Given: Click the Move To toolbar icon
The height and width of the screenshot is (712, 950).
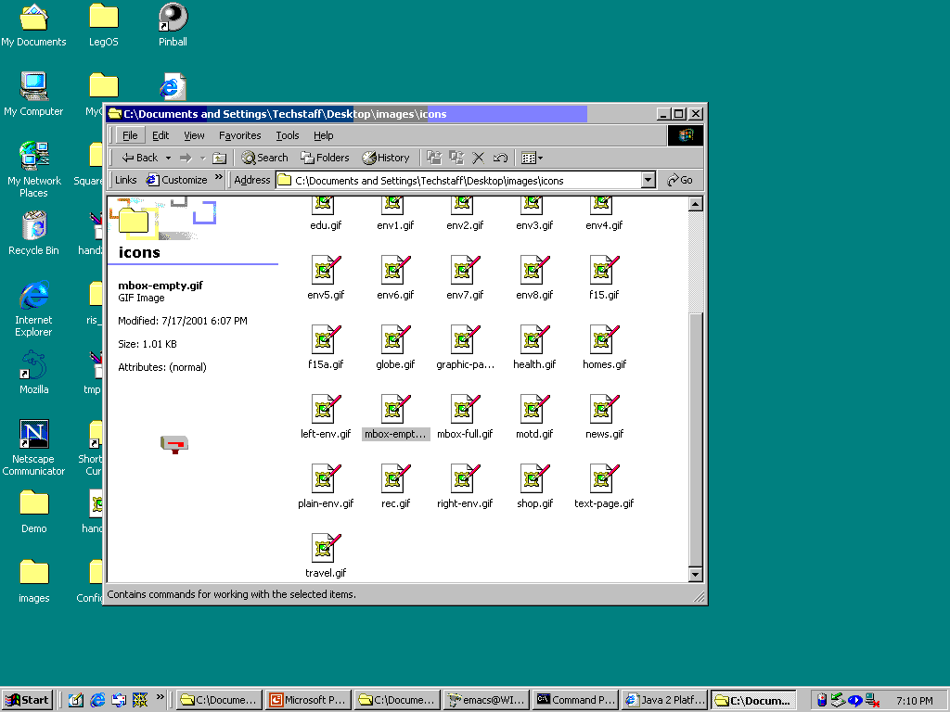Looking at the screenshot, I should (x=433, y=158).
